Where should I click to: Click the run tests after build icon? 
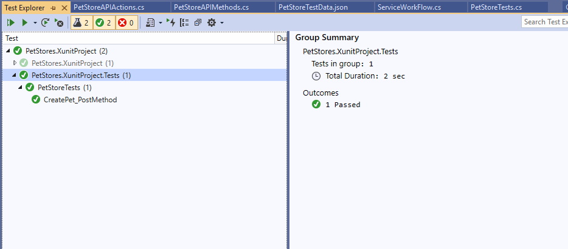(171, 23)
